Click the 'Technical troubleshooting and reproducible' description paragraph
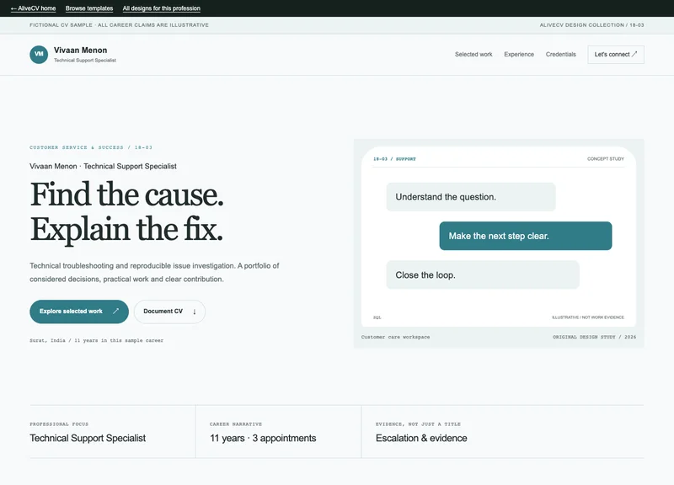The width and height of the screenshot is (674, 485). (154, 272)
